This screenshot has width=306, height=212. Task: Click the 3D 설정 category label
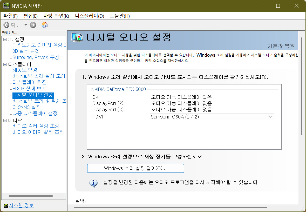pos(16,39)
